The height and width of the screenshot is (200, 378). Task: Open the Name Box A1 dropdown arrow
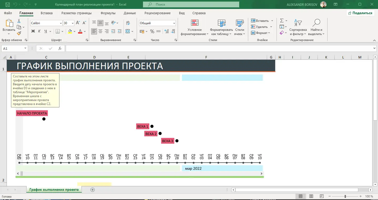point(25,48)
